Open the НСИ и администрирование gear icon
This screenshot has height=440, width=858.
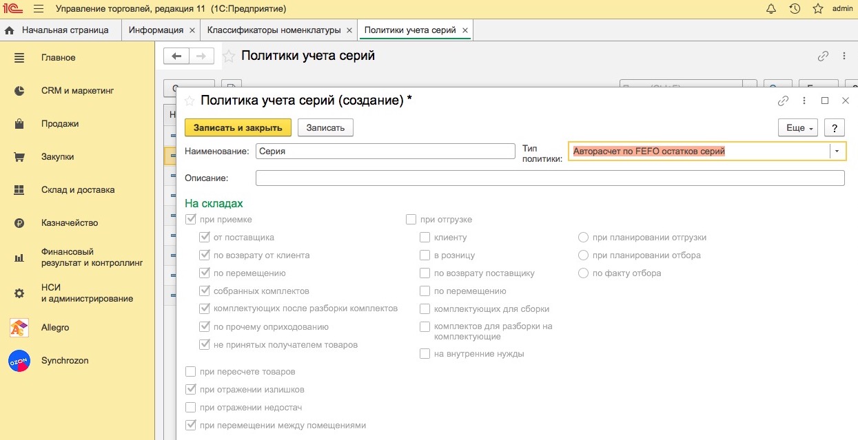(x=19, y=293)
